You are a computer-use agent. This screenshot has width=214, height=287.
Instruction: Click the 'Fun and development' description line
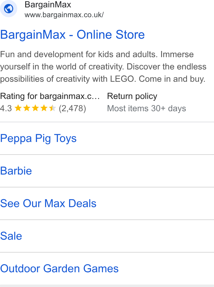point(97,54)
